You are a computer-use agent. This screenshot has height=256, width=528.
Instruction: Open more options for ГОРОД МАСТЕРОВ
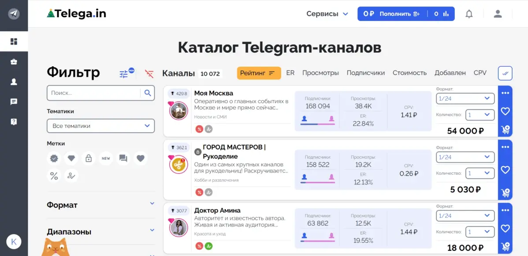(x=505, y=147)
